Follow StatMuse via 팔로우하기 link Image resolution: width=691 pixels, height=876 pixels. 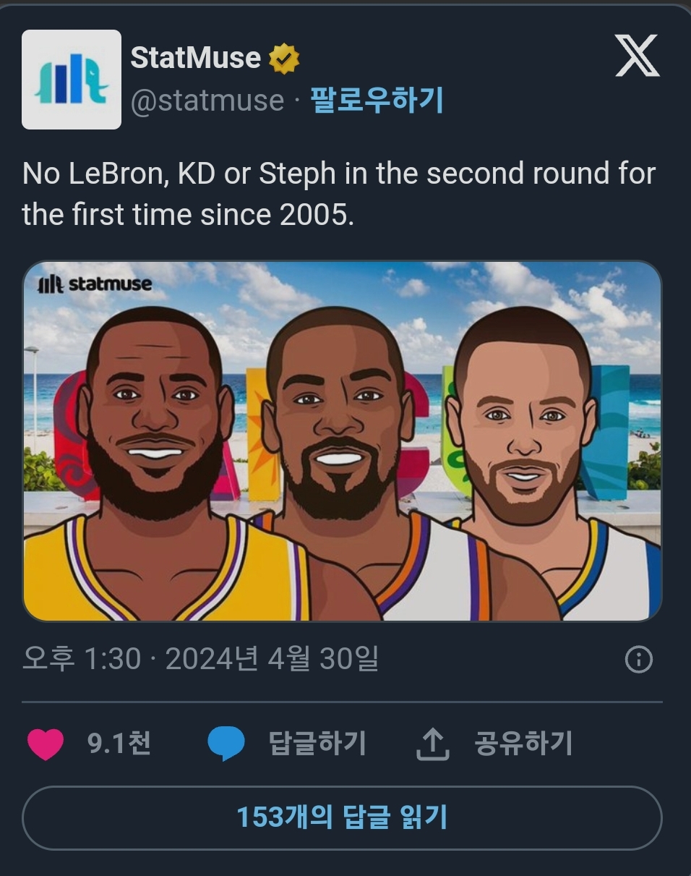[377, 101]
